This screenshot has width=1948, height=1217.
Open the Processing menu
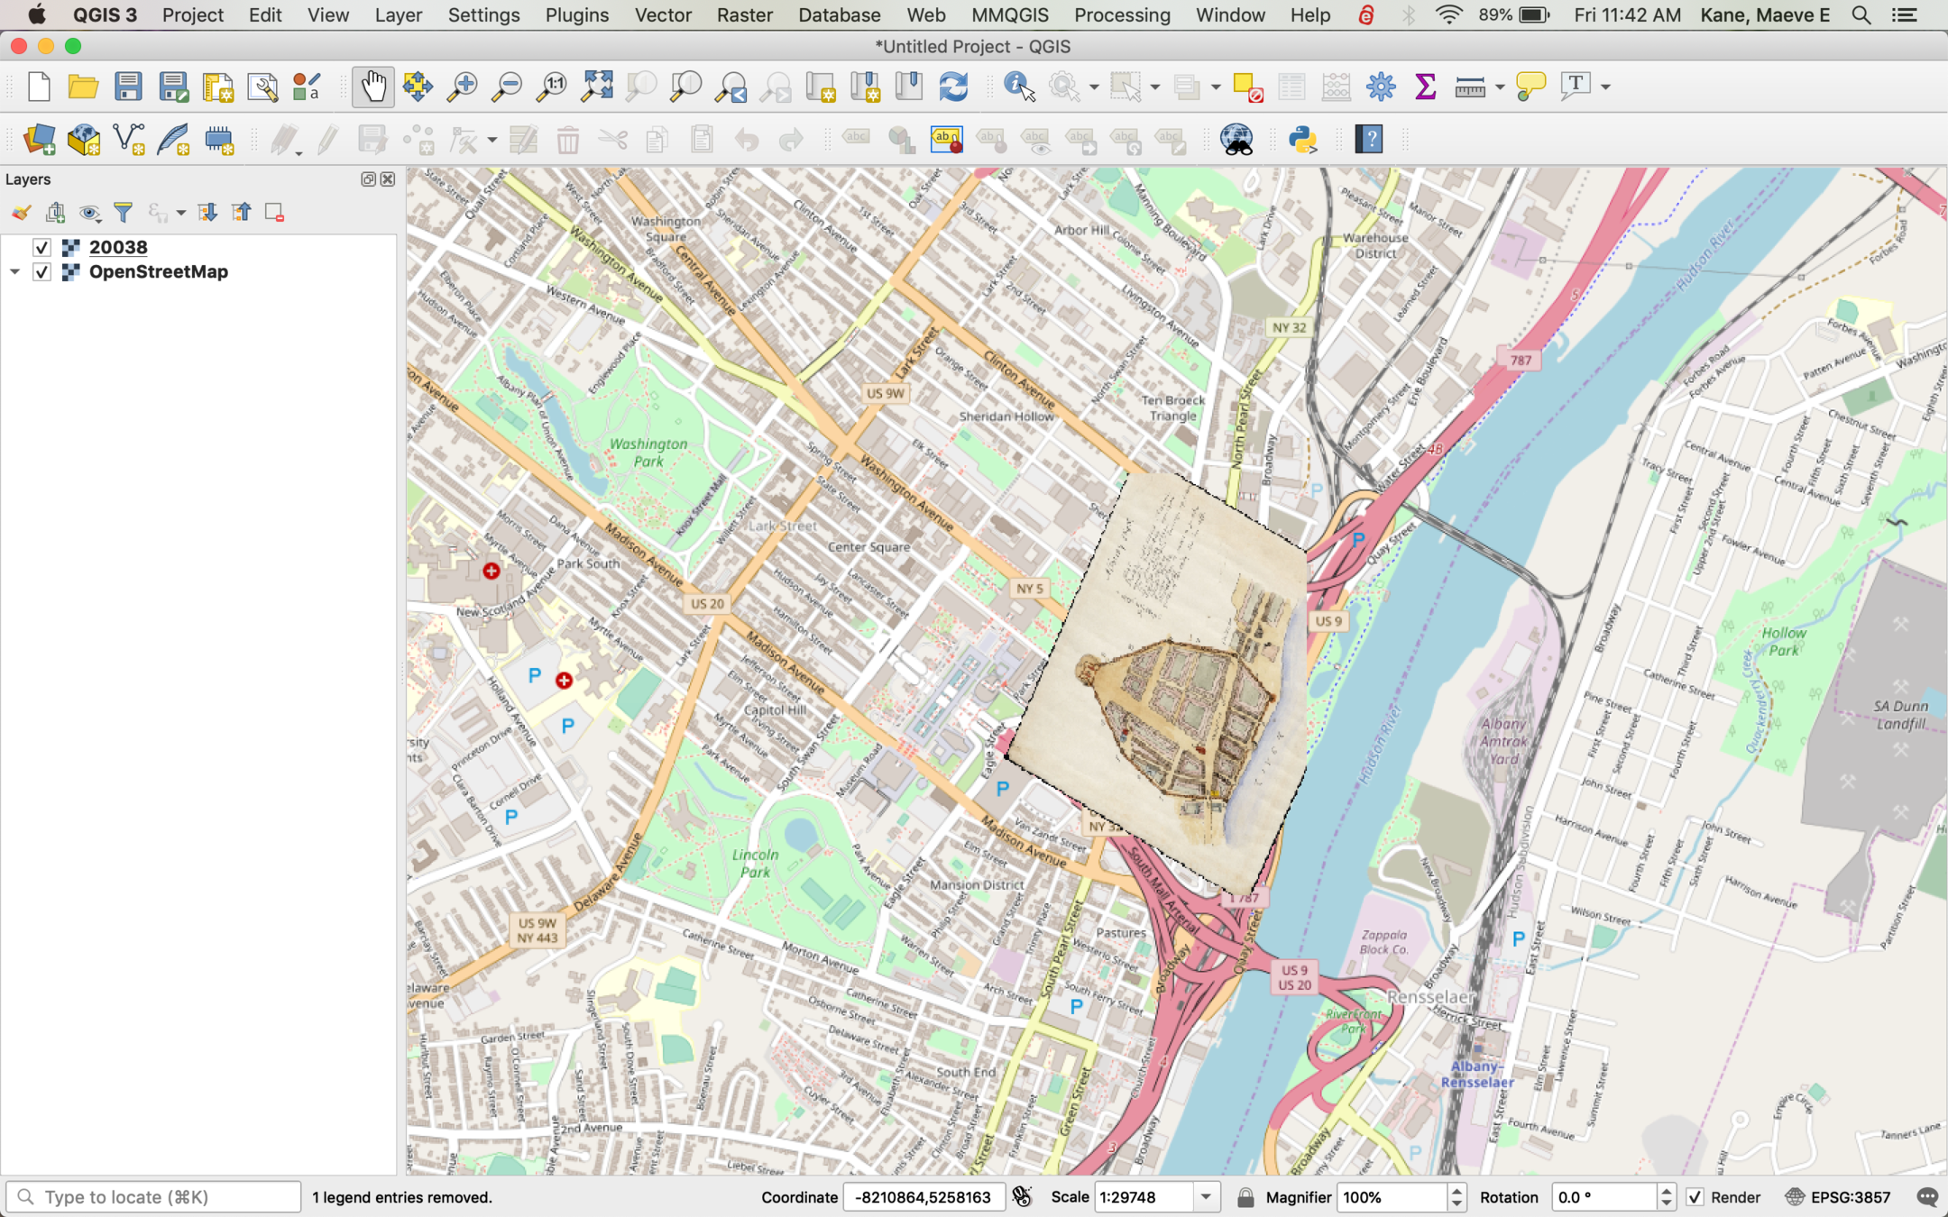[1121, 15]
